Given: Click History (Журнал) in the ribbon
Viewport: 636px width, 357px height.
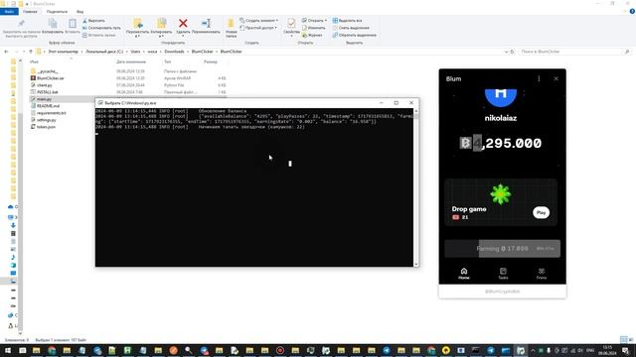Looking at the screenshot, I should [312, 35].
